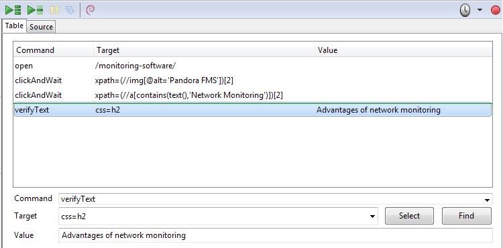Screen dimensions: 503x248
Task: Expand the Command dropdown showing verifyText
Action: (487, 200)
